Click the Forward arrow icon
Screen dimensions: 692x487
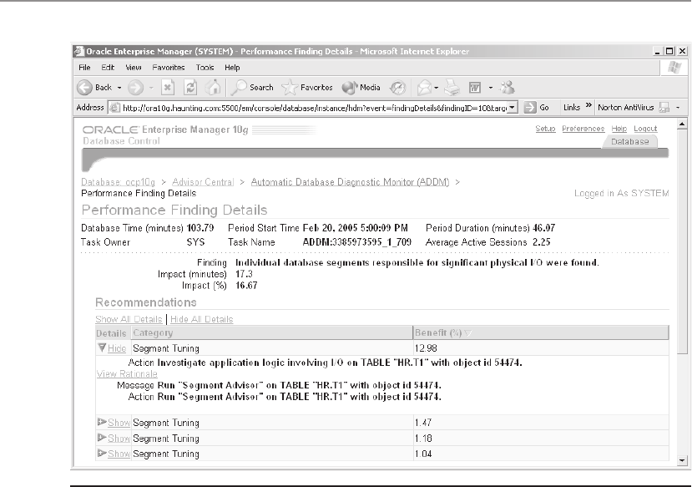(x=135, y=88)
